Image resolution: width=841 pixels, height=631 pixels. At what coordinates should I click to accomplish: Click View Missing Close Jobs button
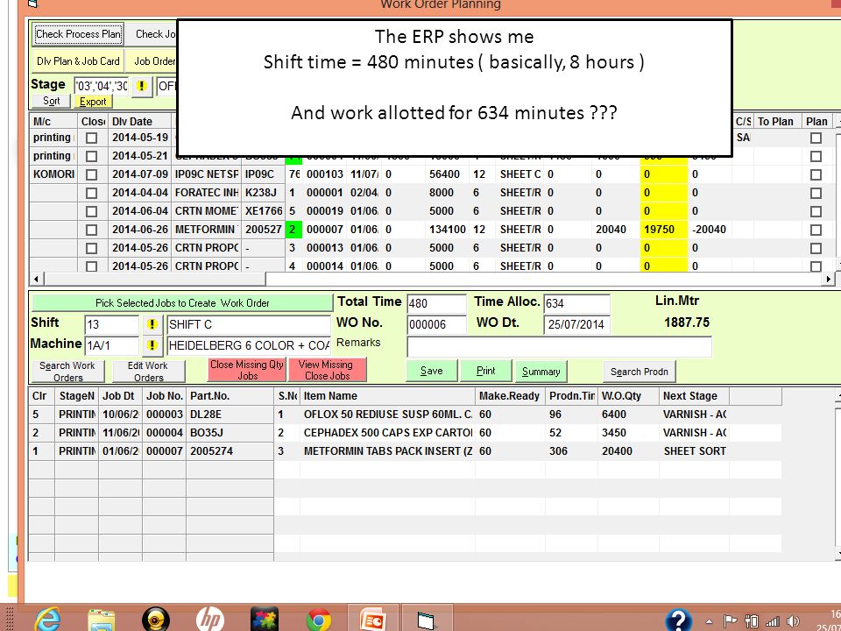pyautogui.click(x=327, y=370)
